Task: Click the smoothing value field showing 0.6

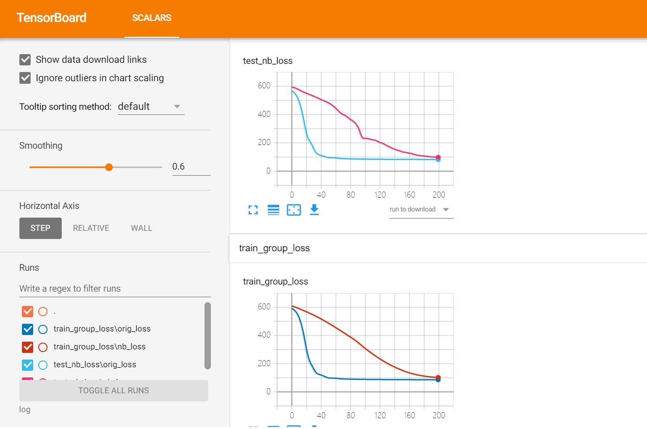Action: coord(191,166)
